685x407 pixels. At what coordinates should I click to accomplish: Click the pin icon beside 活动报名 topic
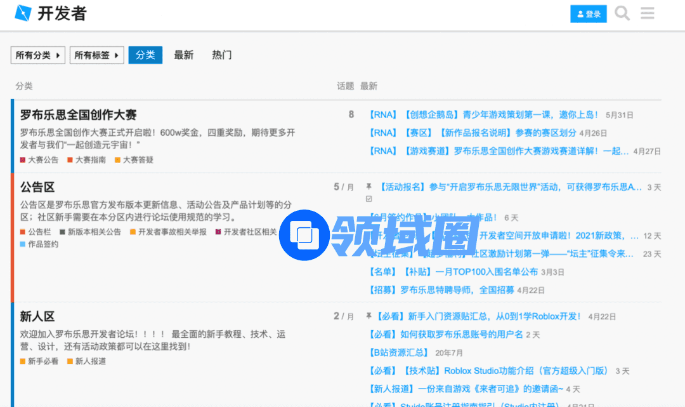coord(369,187)
